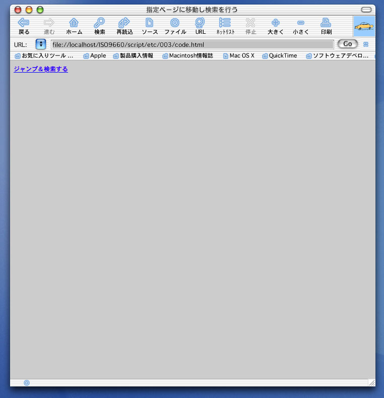
Task: Stop loading with 停止 icon
Action: pyautogui.click(x=250, y=26)
